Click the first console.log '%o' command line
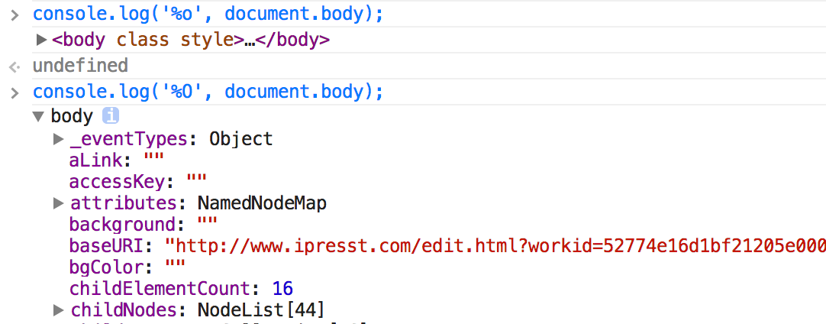The height and width of the screenshot is (324, 826). click(207, 14)
